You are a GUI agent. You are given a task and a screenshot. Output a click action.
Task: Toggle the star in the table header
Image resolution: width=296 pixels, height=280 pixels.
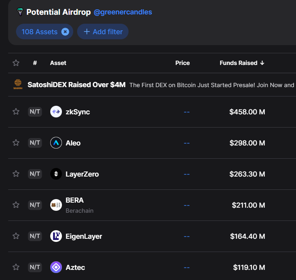pos(16,63)
